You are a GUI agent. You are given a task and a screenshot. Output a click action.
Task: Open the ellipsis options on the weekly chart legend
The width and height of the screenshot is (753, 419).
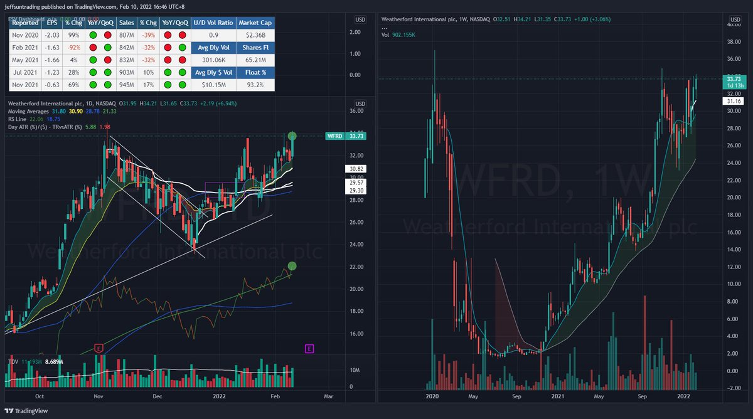coord(383,28)
